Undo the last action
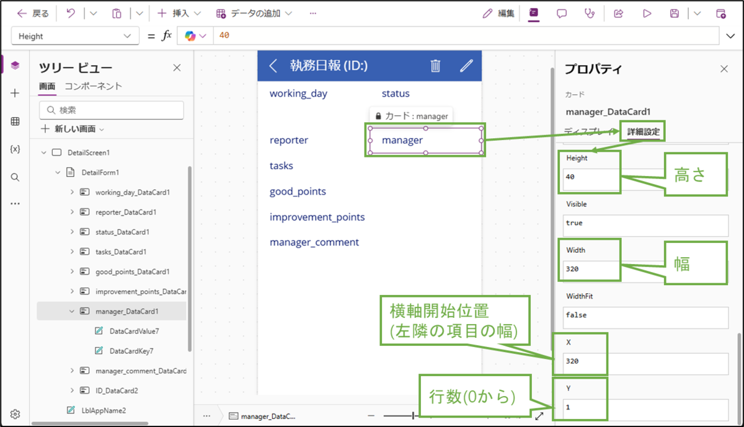744x427 pixels. 71,13
